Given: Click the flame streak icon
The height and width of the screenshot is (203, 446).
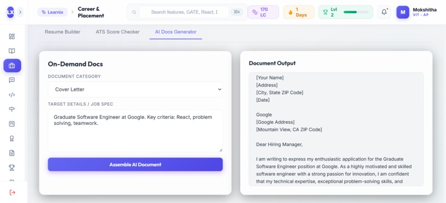Looking at the screenshot, I should [291, 12].
